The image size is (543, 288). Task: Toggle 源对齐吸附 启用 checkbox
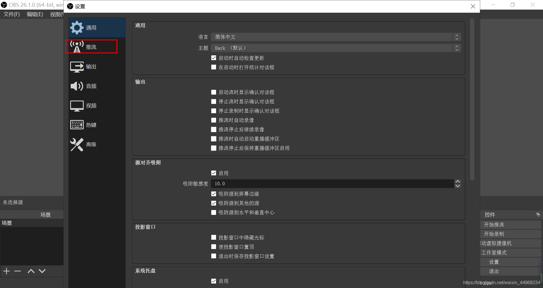point(214,173)
